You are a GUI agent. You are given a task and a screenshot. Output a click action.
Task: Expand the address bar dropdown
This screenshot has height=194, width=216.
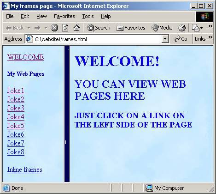[x=165, y=39]
